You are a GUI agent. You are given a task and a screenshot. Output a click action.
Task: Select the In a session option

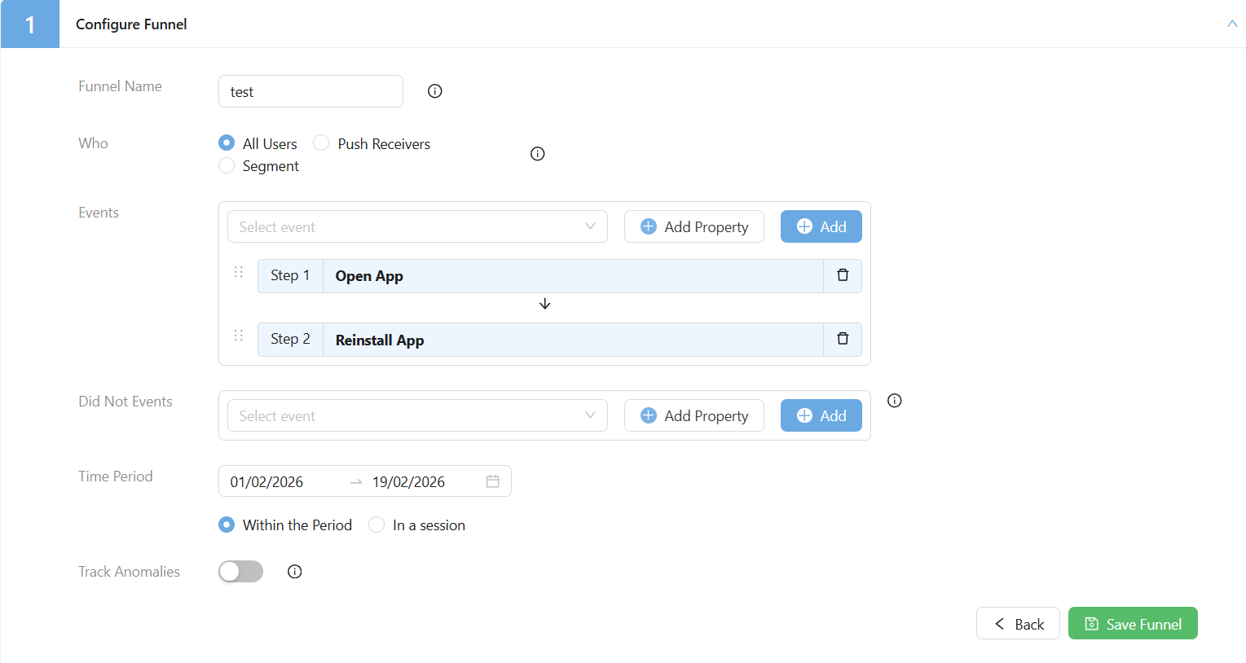pyautogui.click(x=376, y=525)
